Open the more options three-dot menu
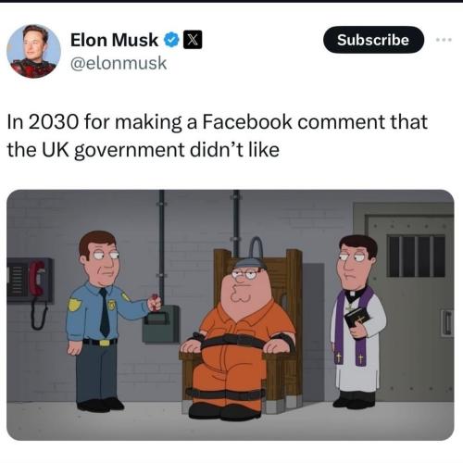This screenshot has height=463, width=463. pos(444,40)
